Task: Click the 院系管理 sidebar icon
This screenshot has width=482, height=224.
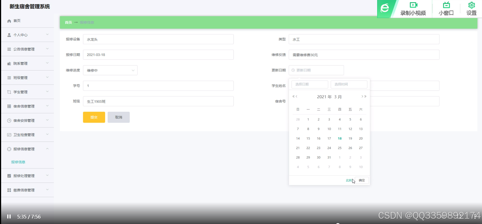Action: coord(9,64)
